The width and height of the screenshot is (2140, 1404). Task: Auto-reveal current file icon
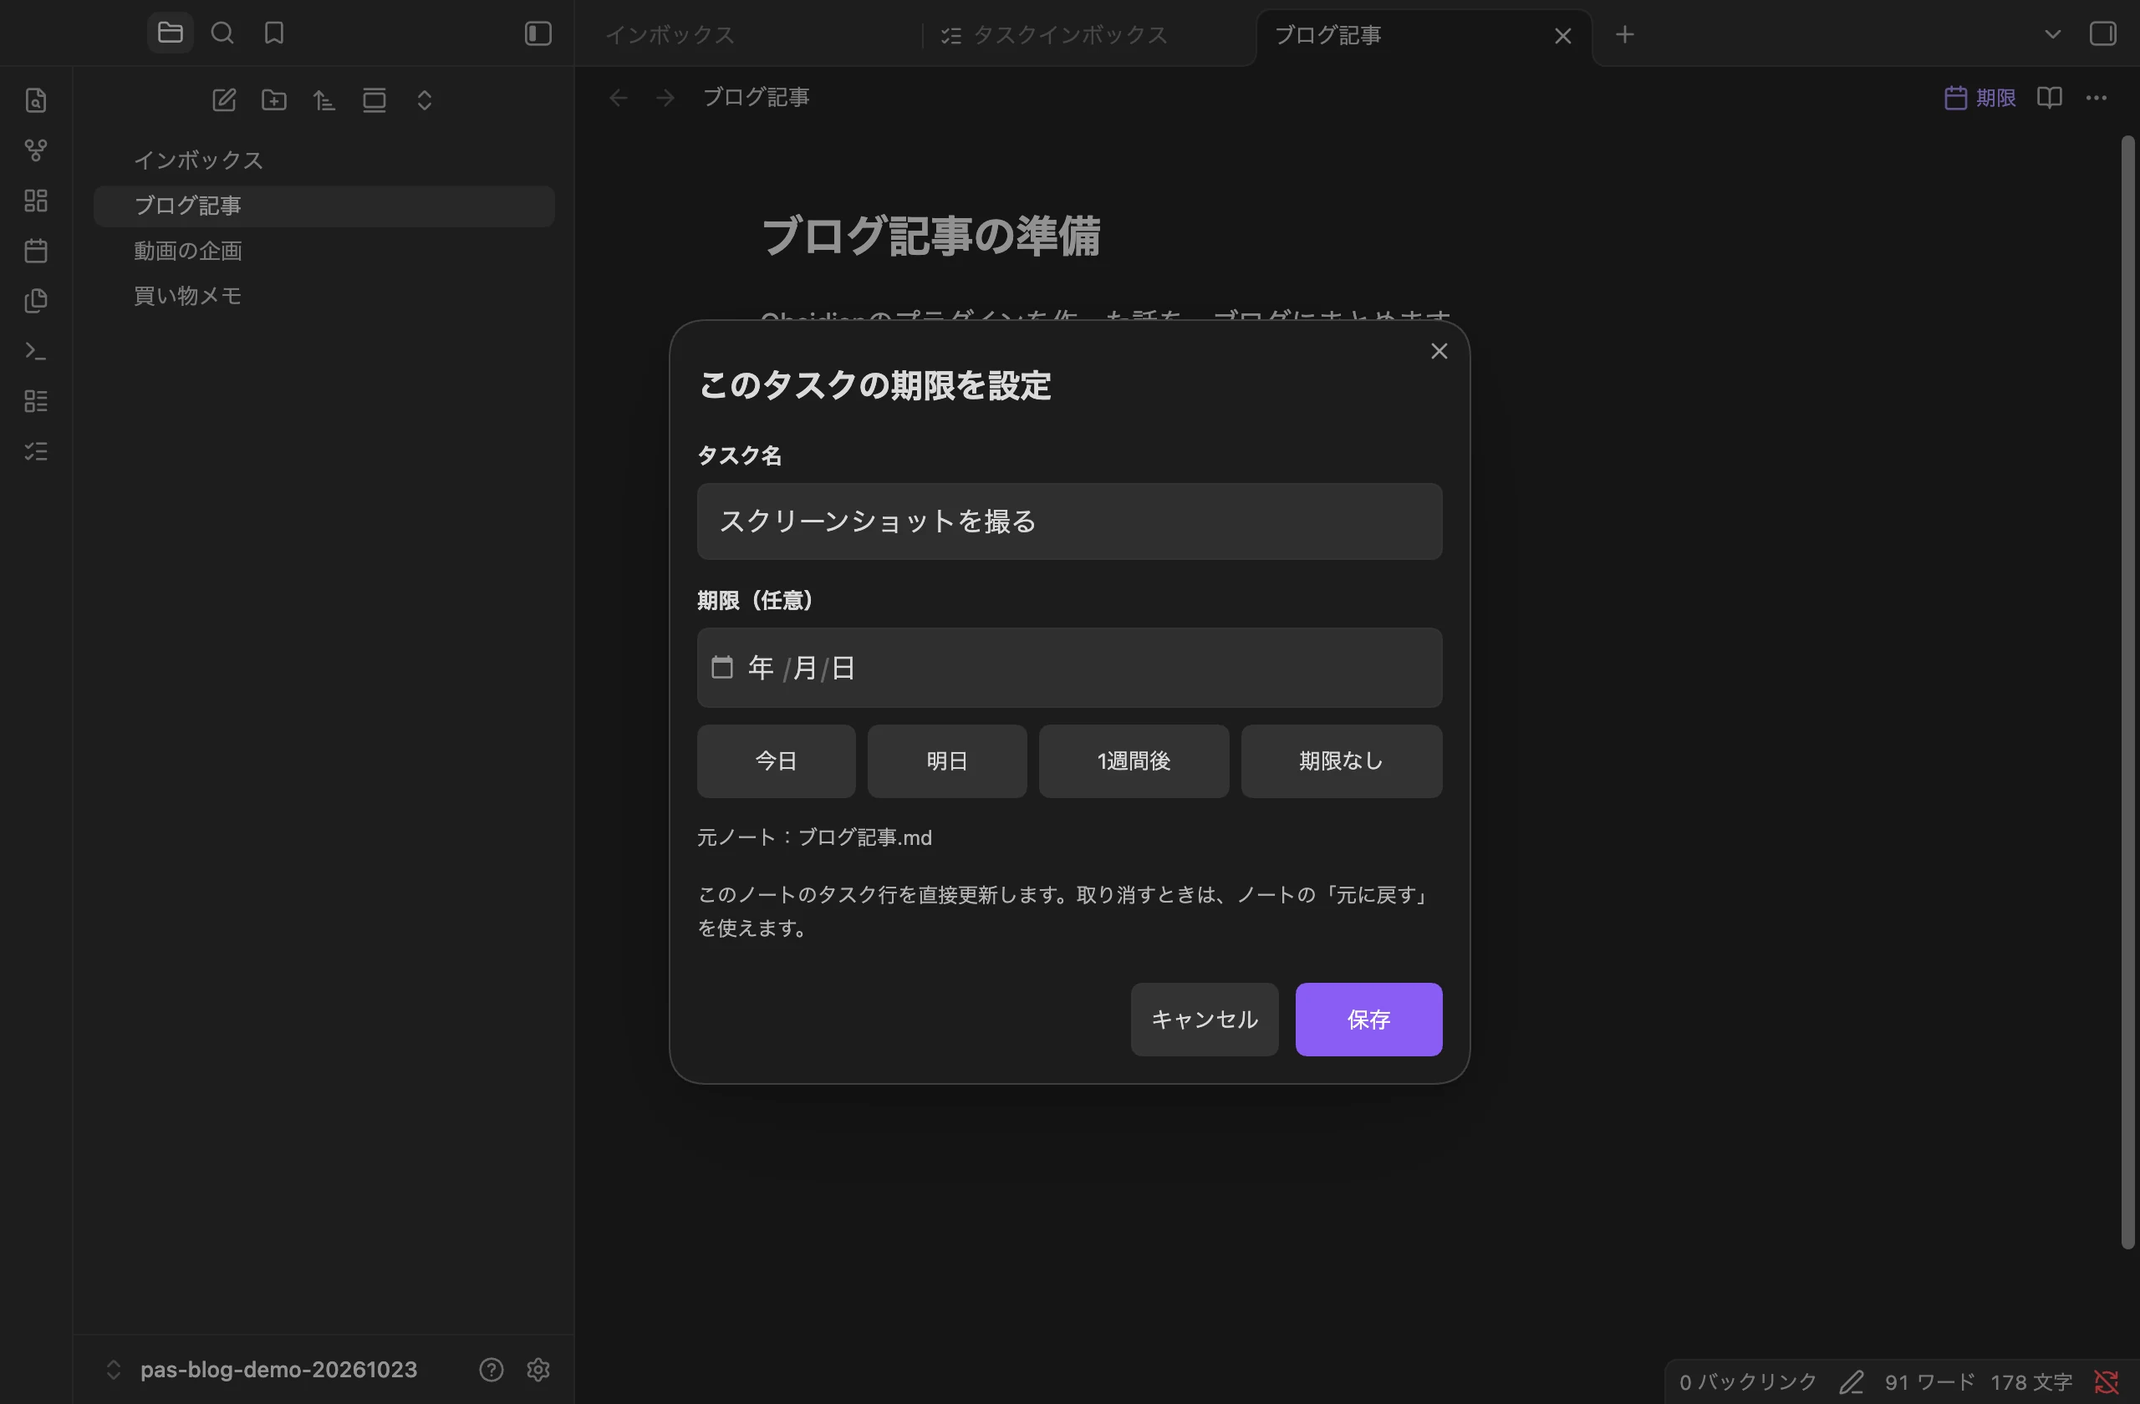click(374, 99)
